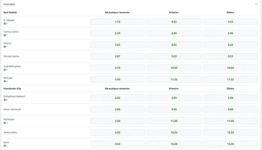Select Jude Bellingham last scorer 10.00

(x=231, y=68)
